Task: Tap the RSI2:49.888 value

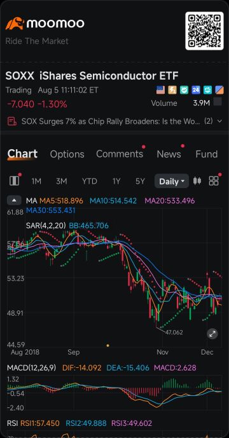Action: [x=86, y=423]
